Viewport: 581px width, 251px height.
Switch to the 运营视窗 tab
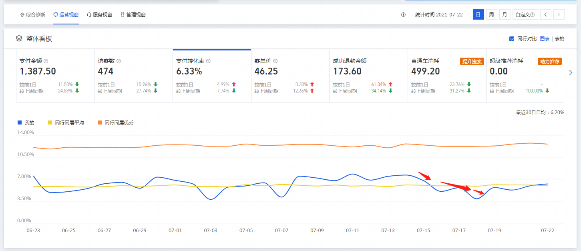[x=66, y=15]
